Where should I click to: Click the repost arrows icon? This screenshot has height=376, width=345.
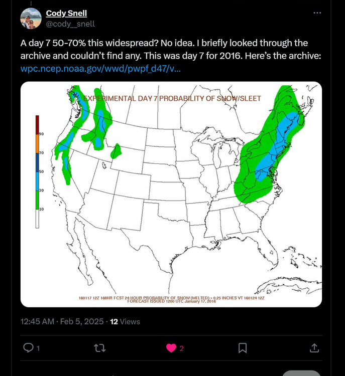tap(100, 348)
